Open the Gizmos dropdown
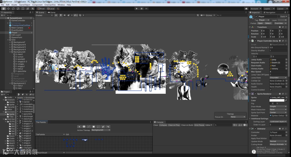The image size is (291, 157). [x=210, y=15]
